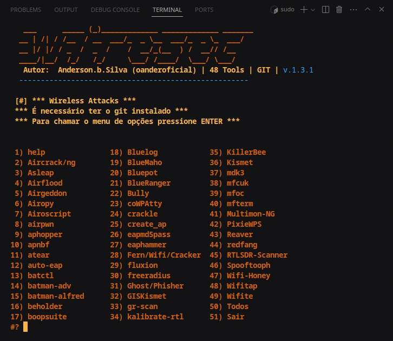Open the DEBUG CONSOLE tab
This screenshot has height=341, width=393.
(x=115, y=10)
